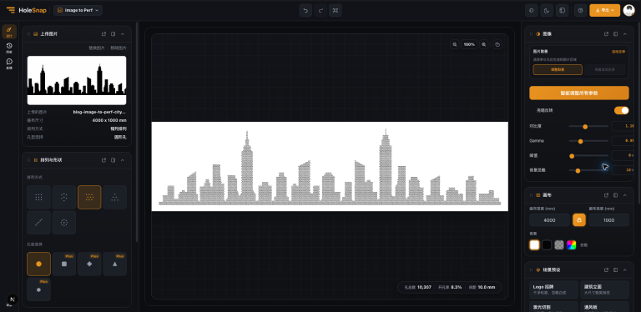Click dock icon on the Image panel
Screen dimensions: 641x312
click(616, 34)
